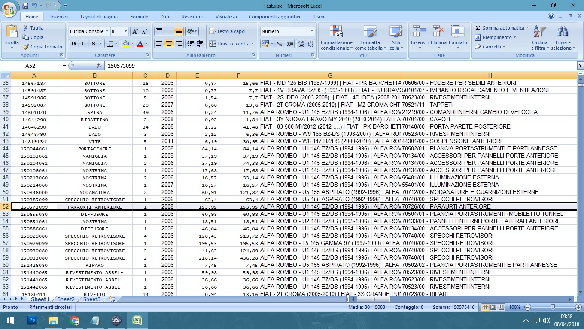Image resolution: width=584 pixels, height=329 pixels.
Task: Switch to Visualizza ribbon tab
Action: [x=226, y=17]
